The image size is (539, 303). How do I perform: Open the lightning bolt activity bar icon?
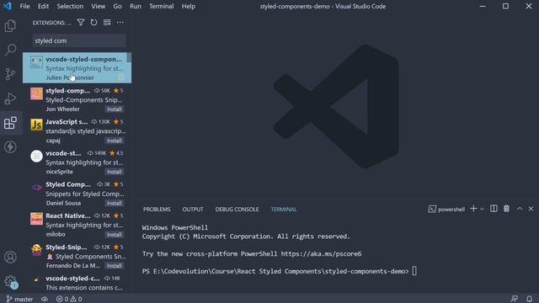click(x=10, y=147)
